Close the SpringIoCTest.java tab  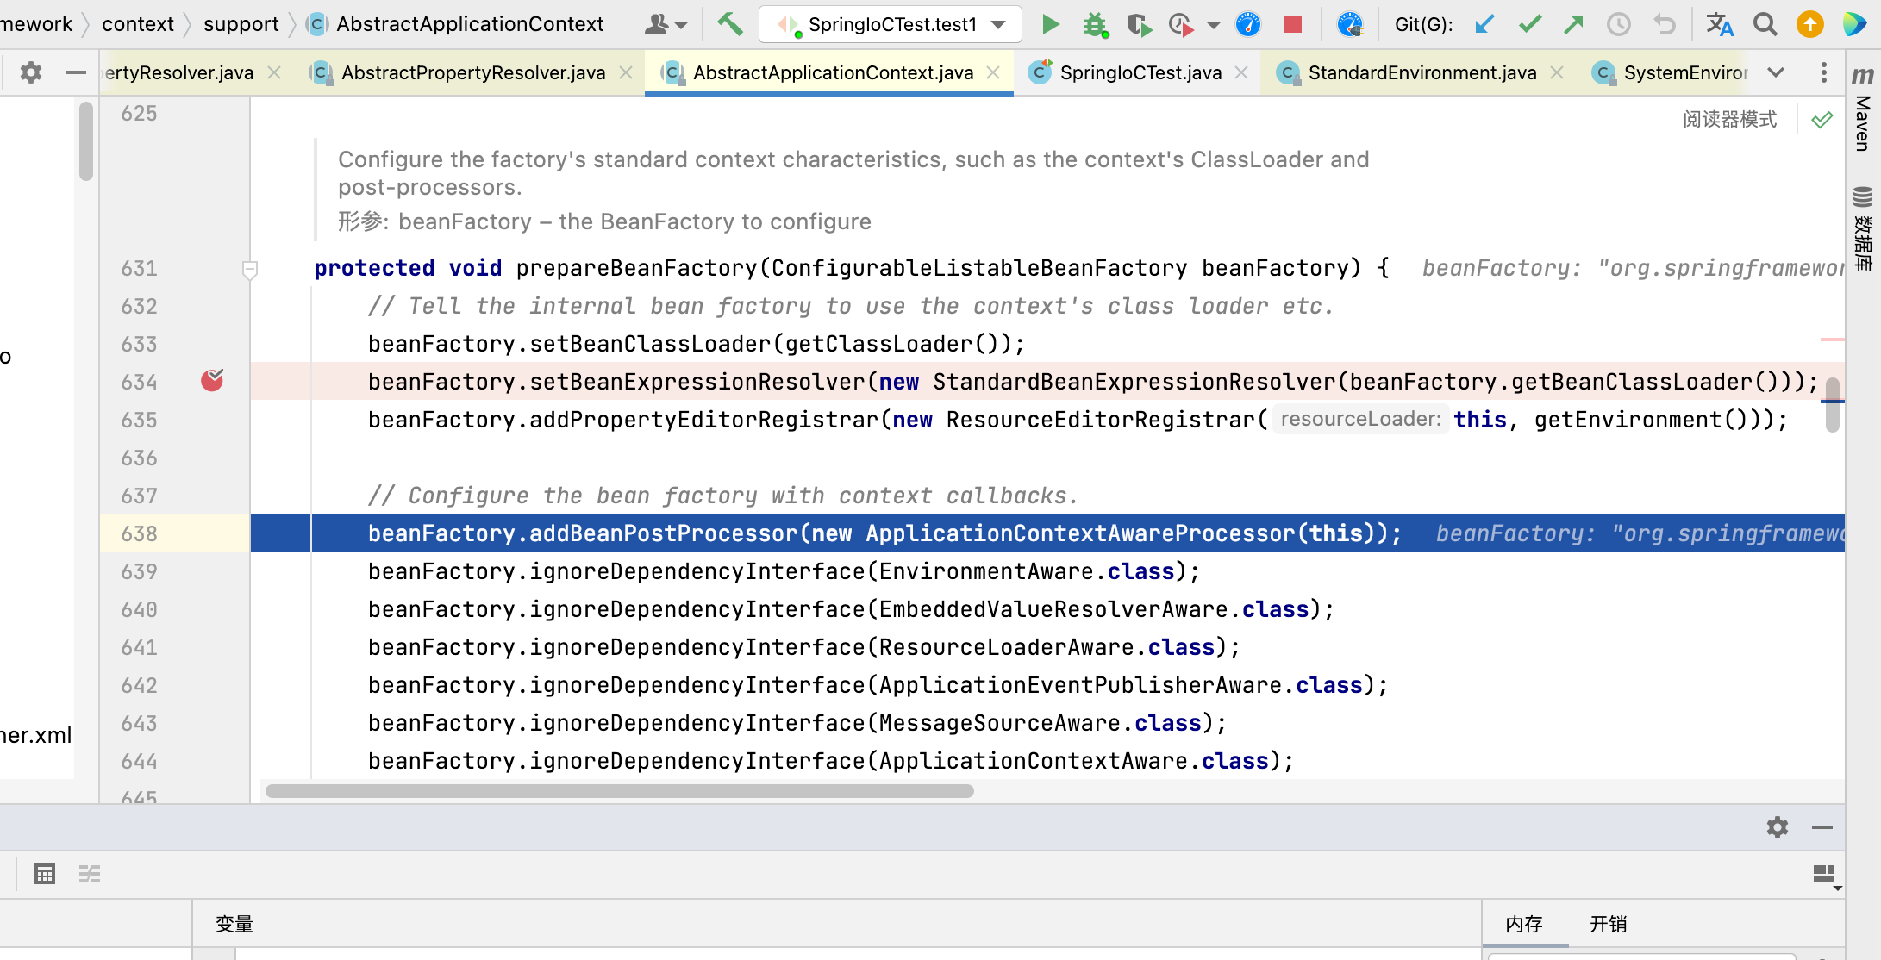pyautogui.click(x=1241, y=72)
